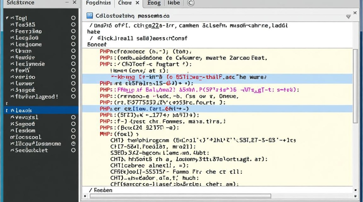The image size is (363, 202).
Task: Click the circular refresh icon right of Nube tab
Action: (x=190, y=3)
